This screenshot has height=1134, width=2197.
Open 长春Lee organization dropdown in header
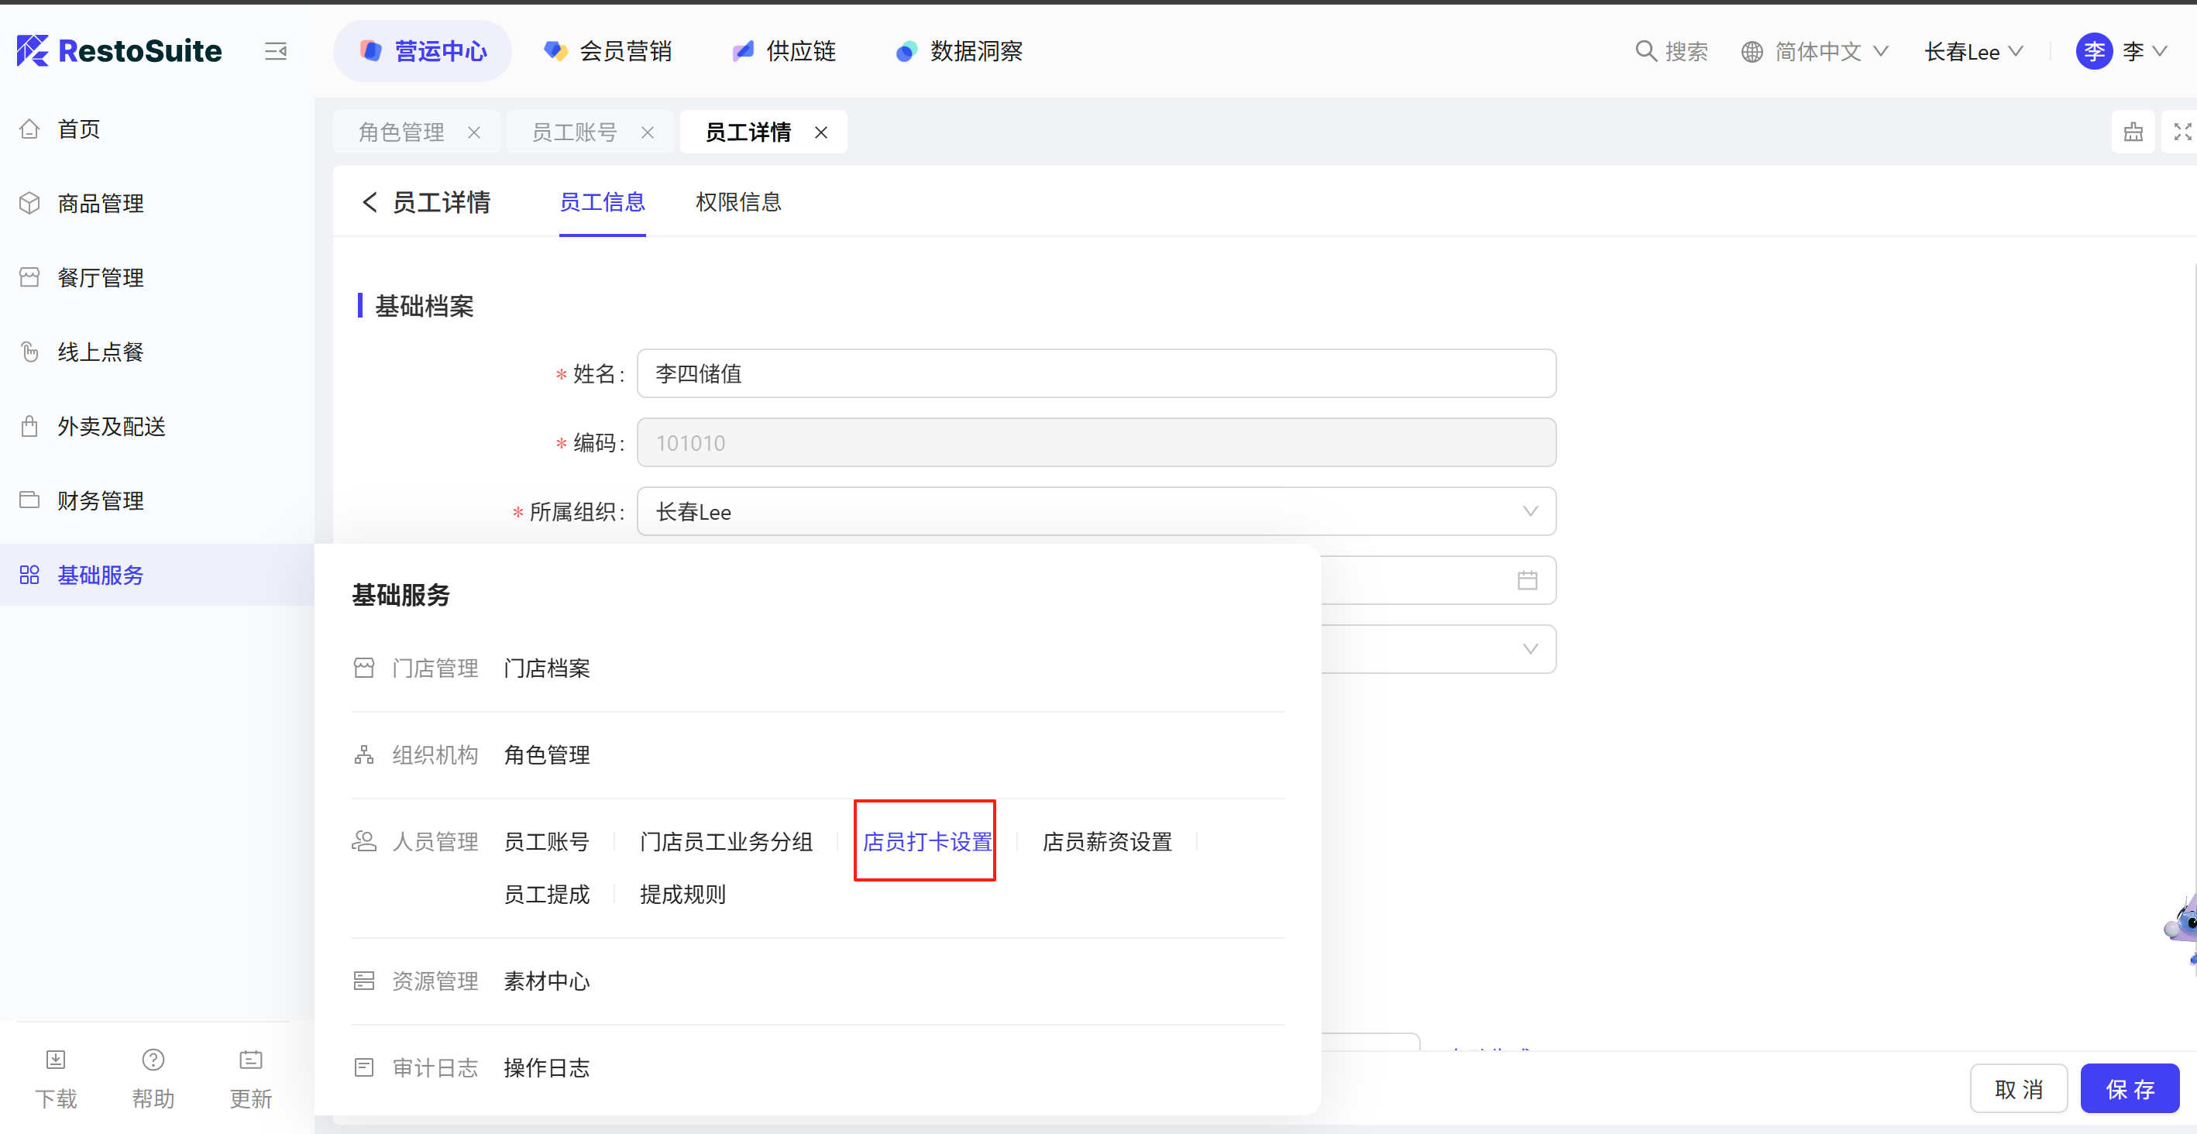[1974, 51]
